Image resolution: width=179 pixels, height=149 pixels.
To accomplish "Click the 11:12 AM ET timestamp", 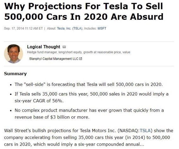I will pos(33,28).
